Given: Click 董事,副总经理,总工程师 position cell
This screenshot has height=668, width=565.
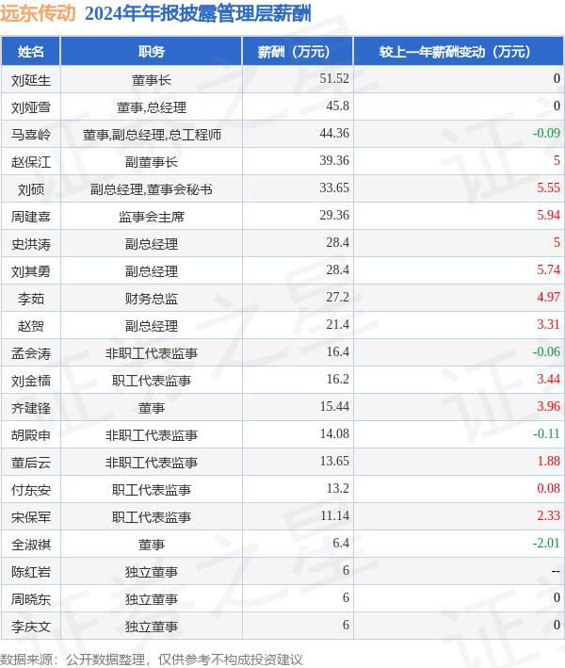Looking at the screenshot, I should (152, 135).
